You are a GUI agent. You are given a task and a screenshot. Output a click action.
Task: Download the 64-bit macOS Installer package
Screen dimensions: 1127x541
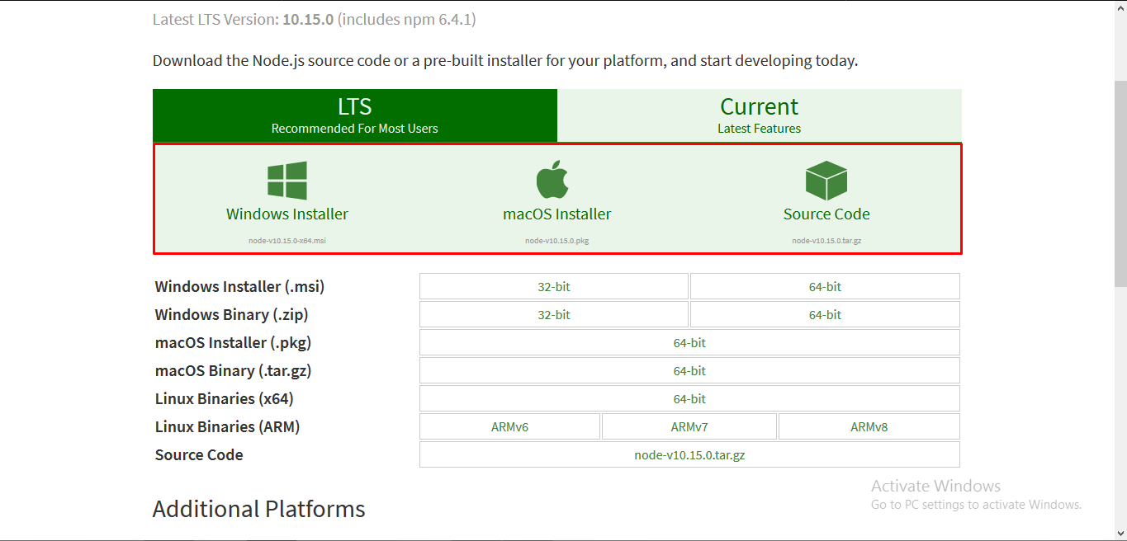pyautogui.click(x=689, y=342)
